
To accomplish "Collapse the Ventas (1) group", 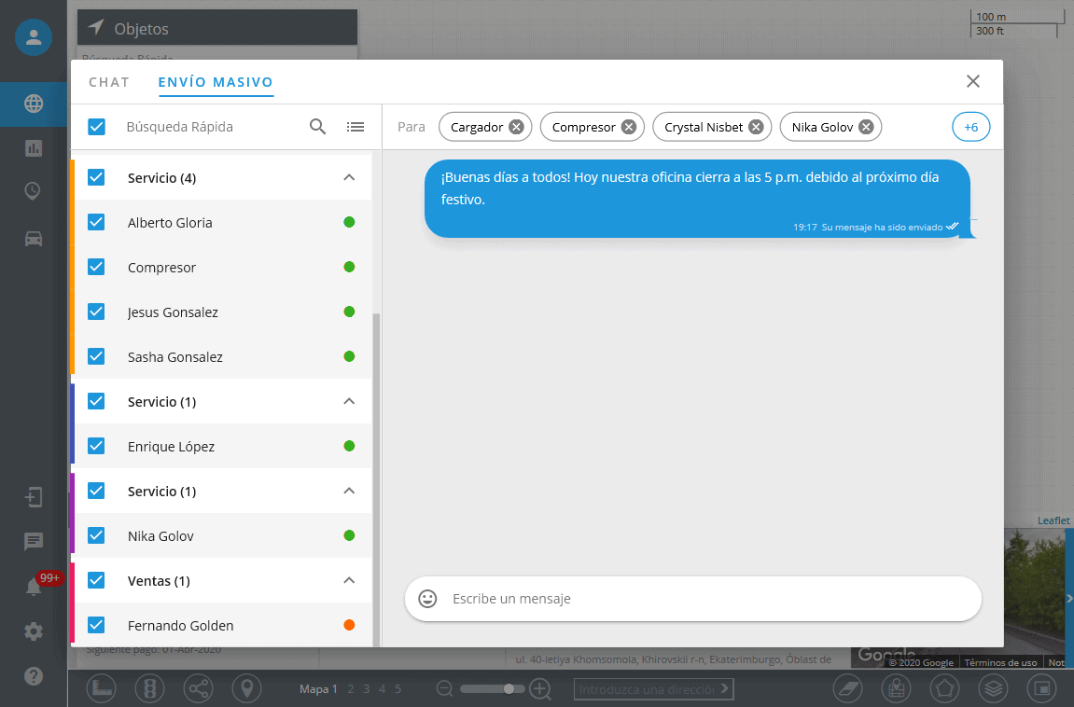I will (x=349, y=580).
